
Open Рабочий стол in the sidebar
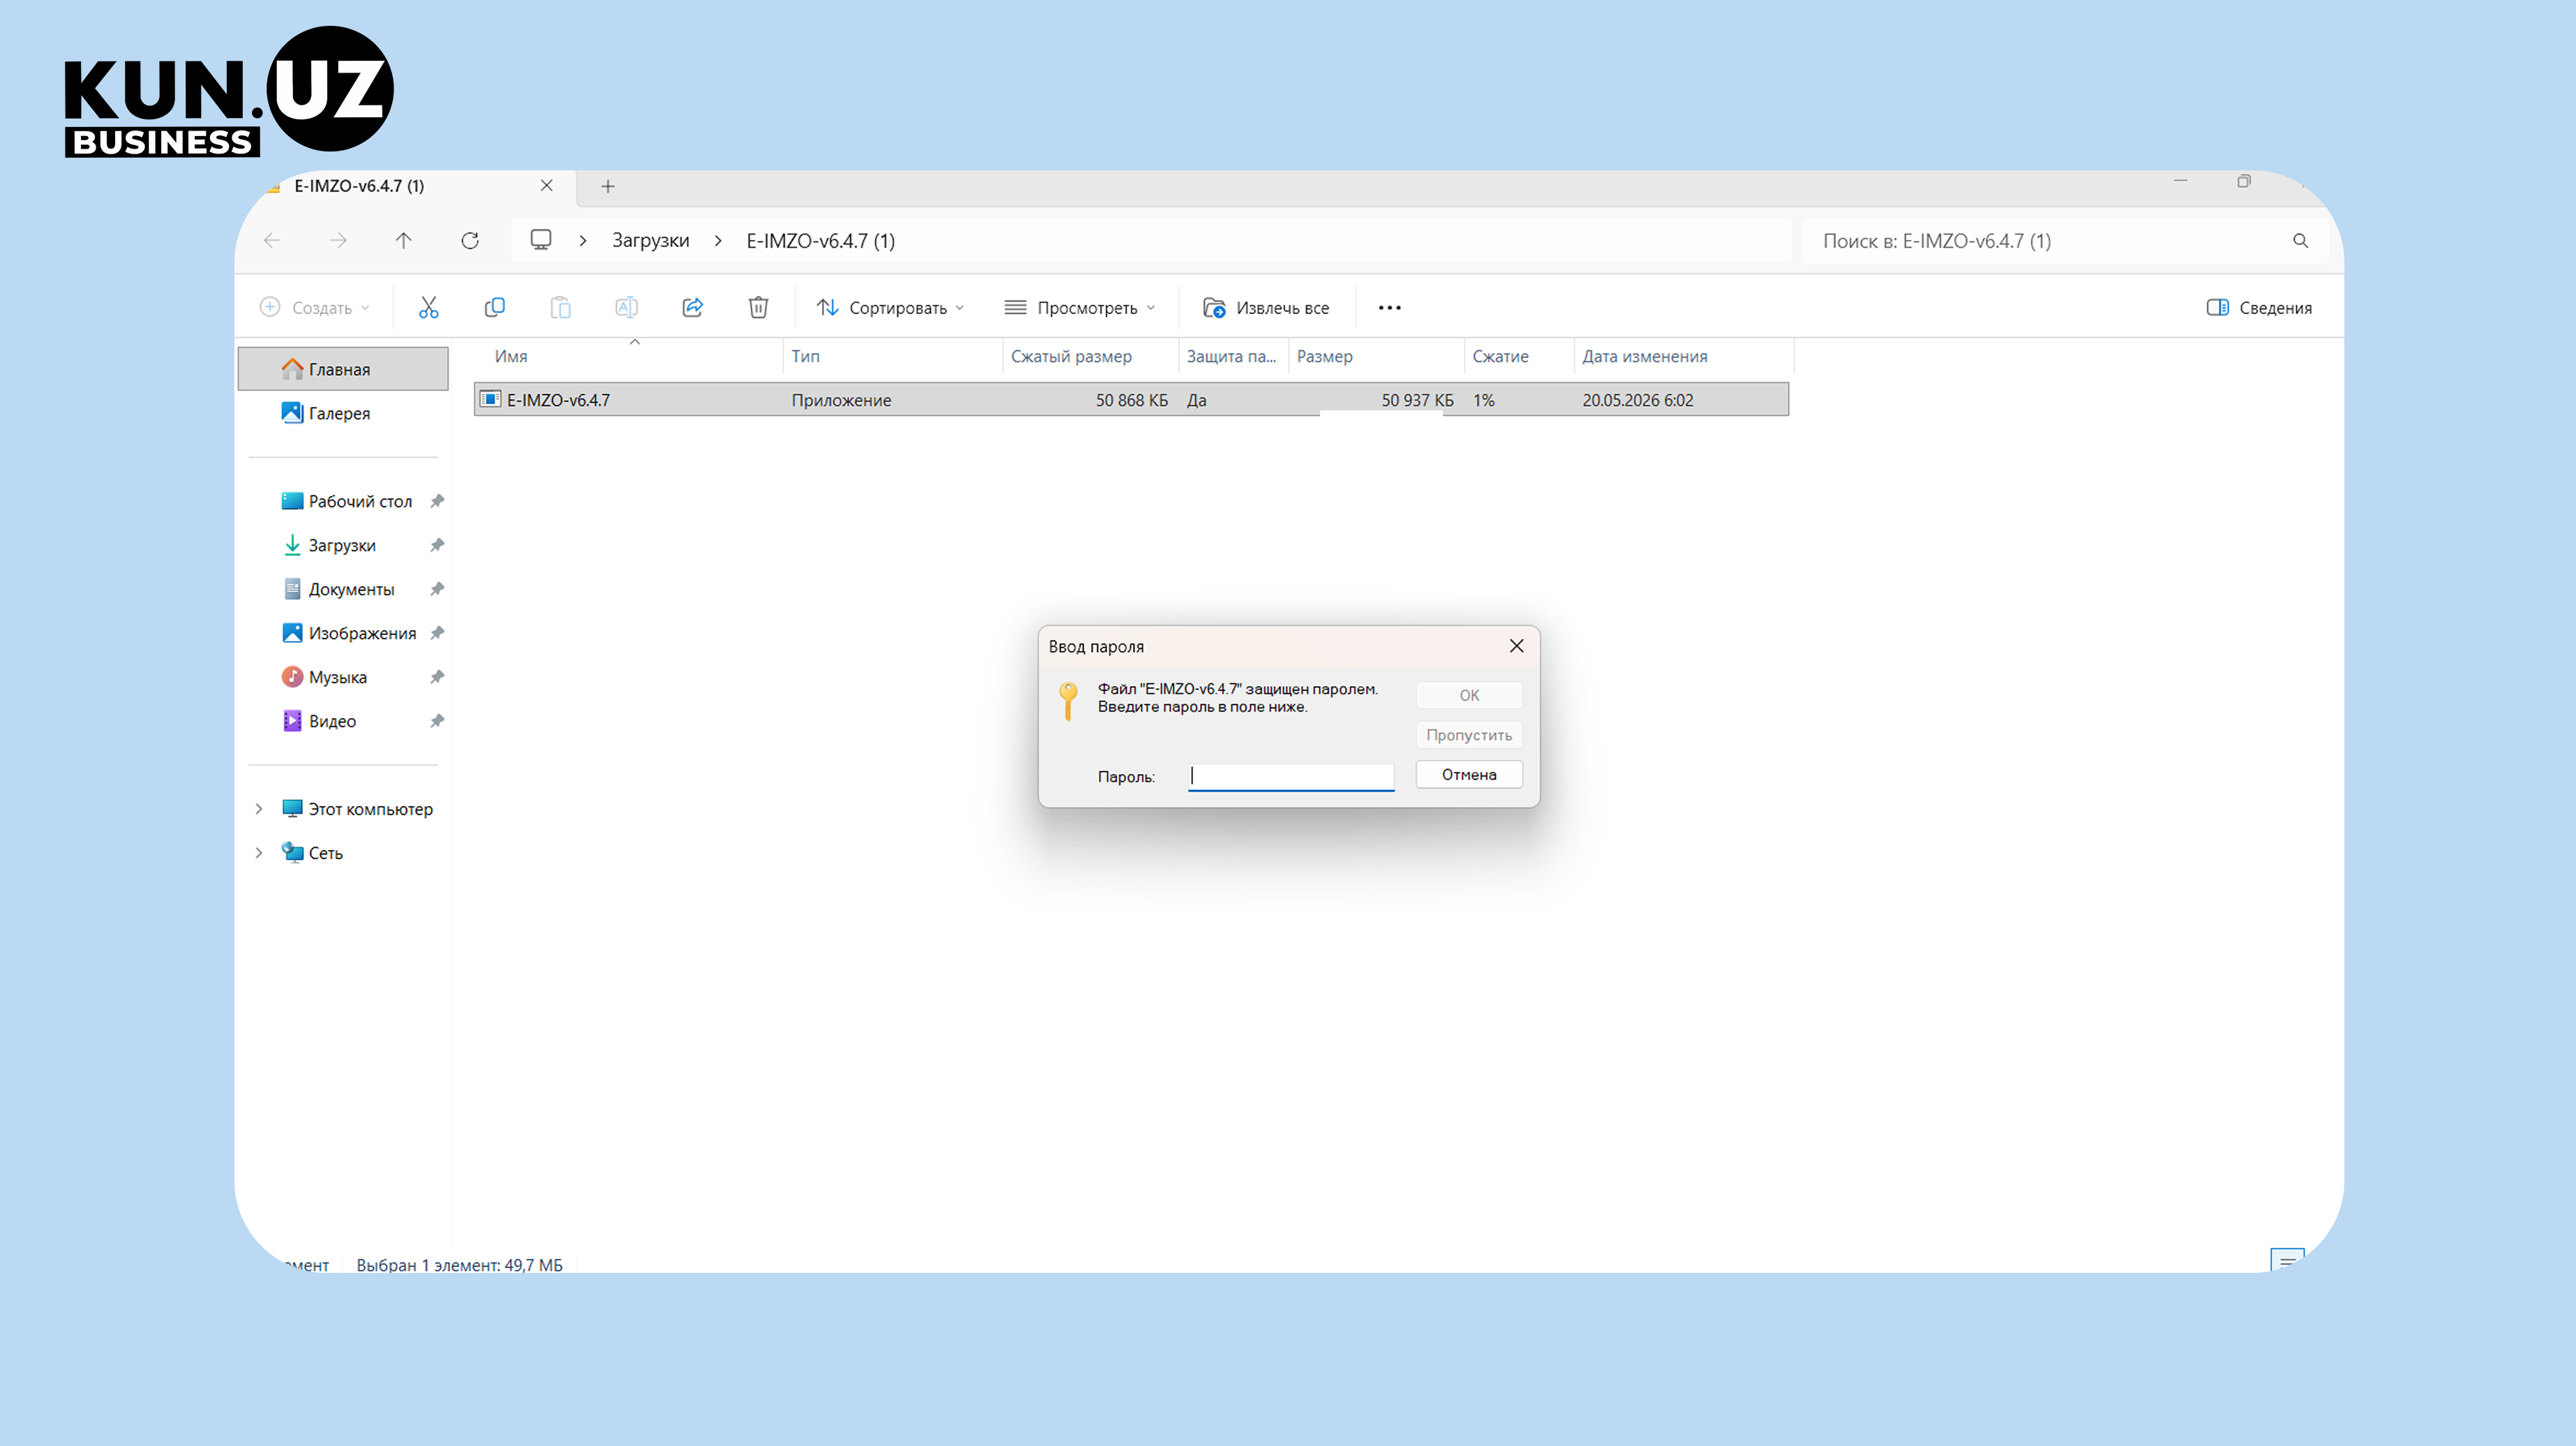[x=343, y=501]
